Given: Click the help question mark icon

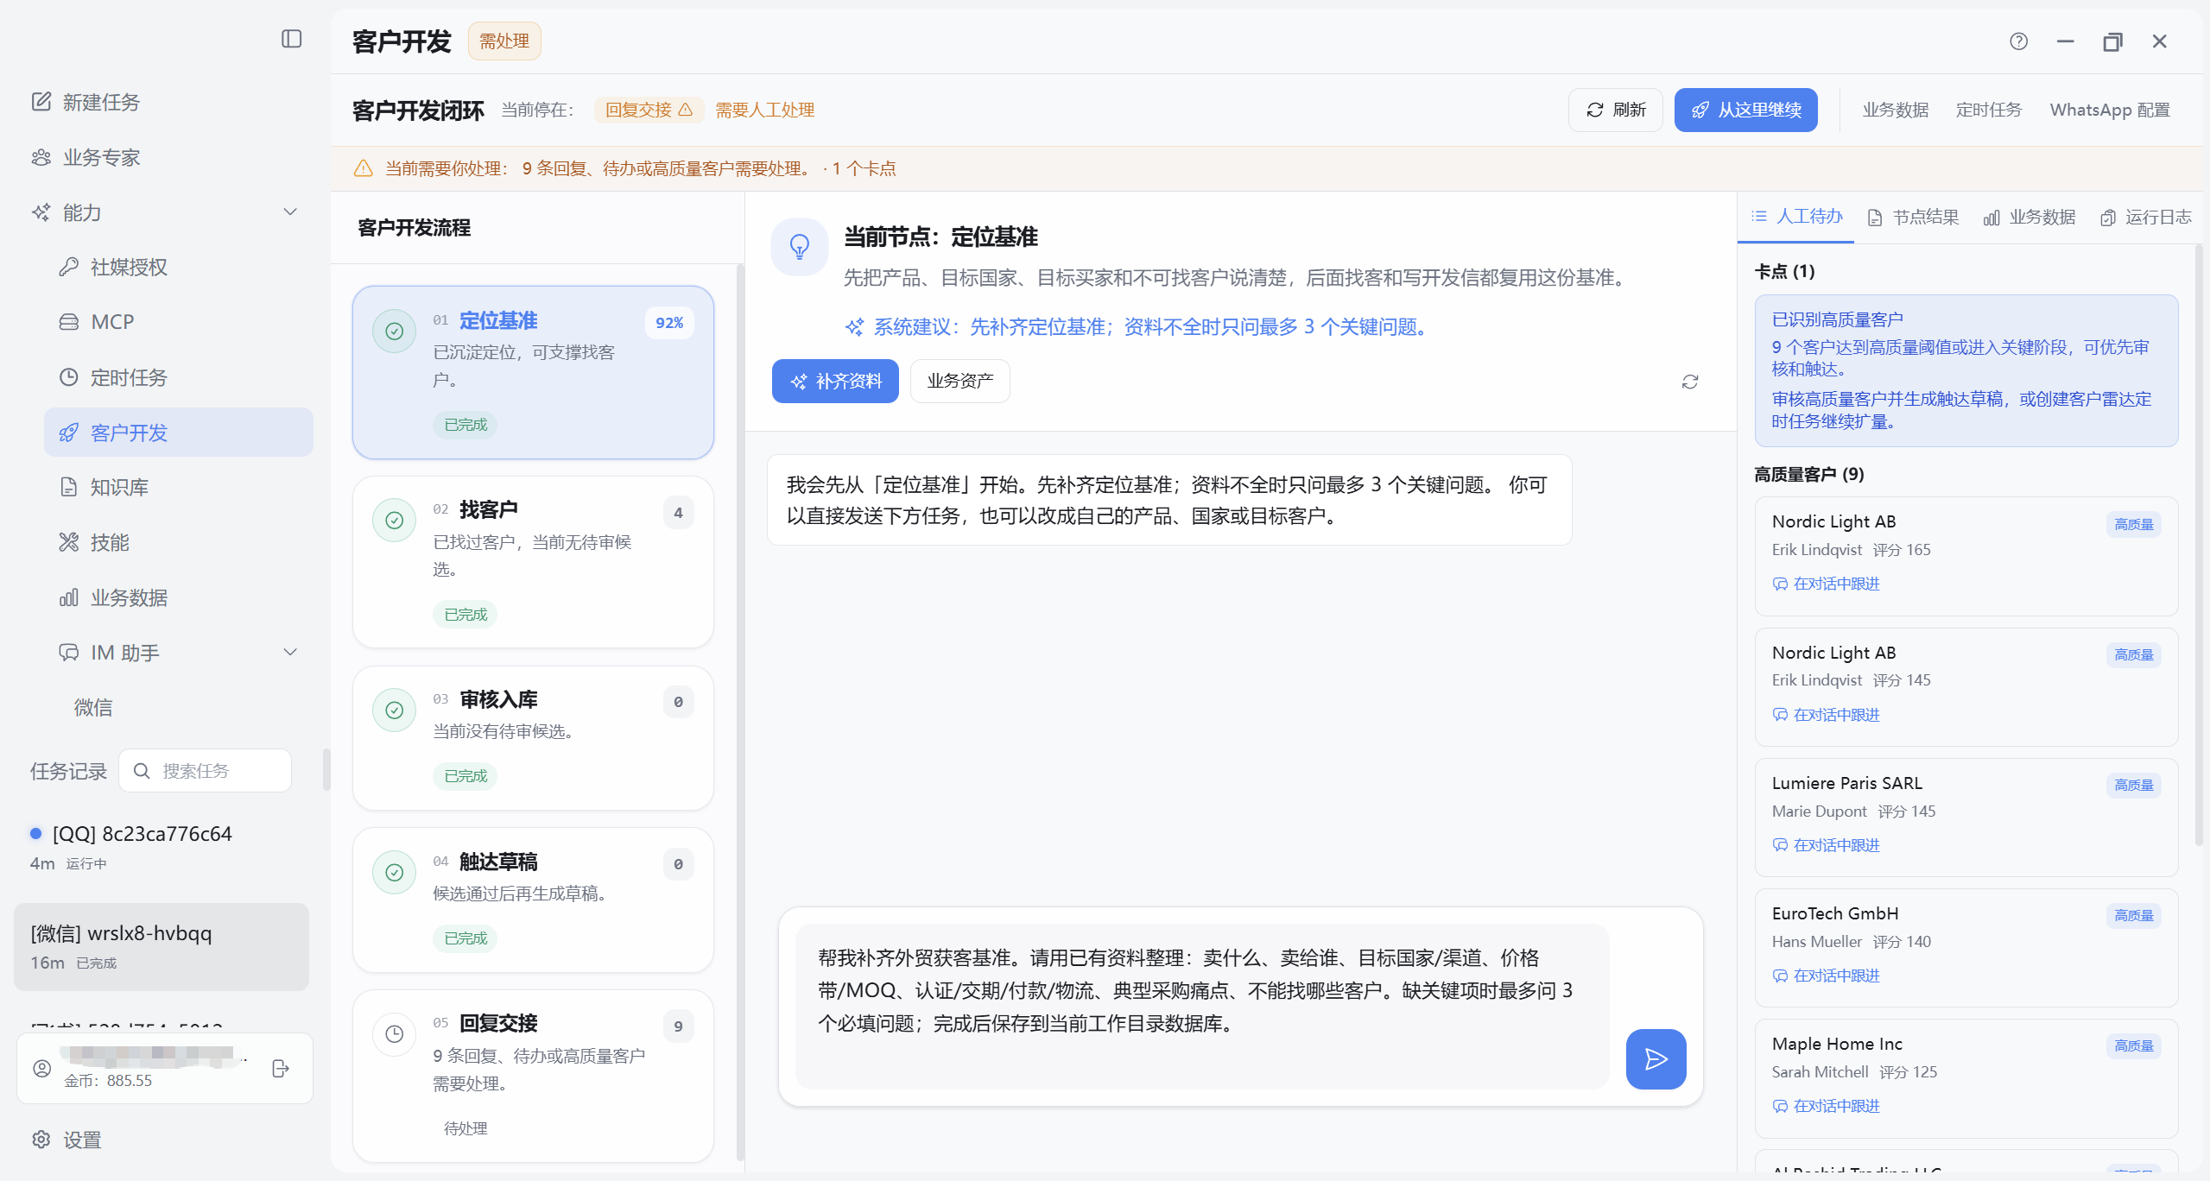Looking at the screenshot, I should click(x=2018, y=41).
